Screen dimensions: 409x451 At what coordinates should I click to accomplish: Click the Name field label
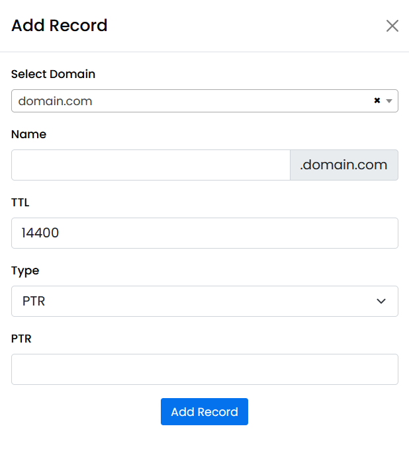click(x=28, y=134)
